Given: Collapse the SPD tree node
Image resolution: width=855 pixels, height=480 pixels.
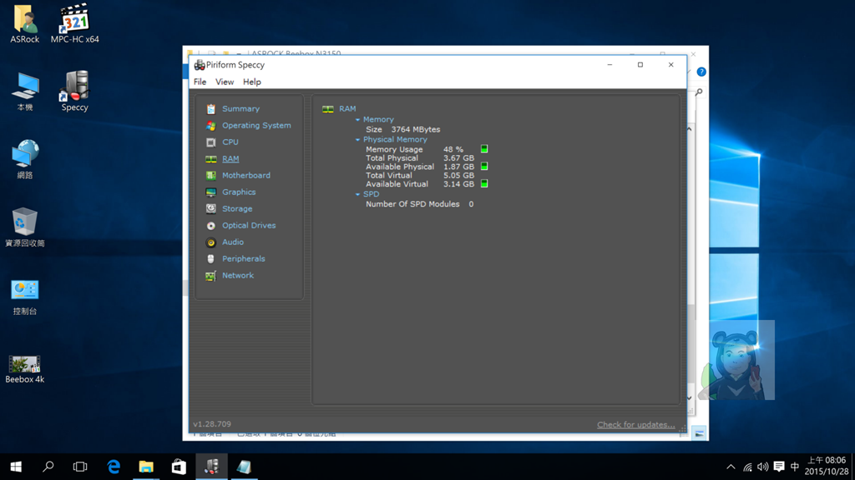Looking at the screenshot, I should point(357,195).
